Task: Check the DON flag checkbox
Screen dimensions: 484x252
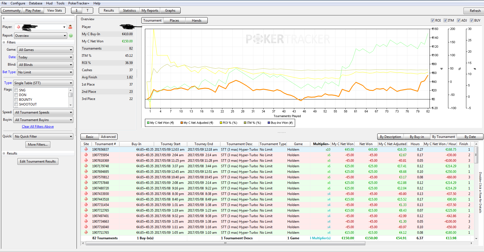Action: click(16, 95)
